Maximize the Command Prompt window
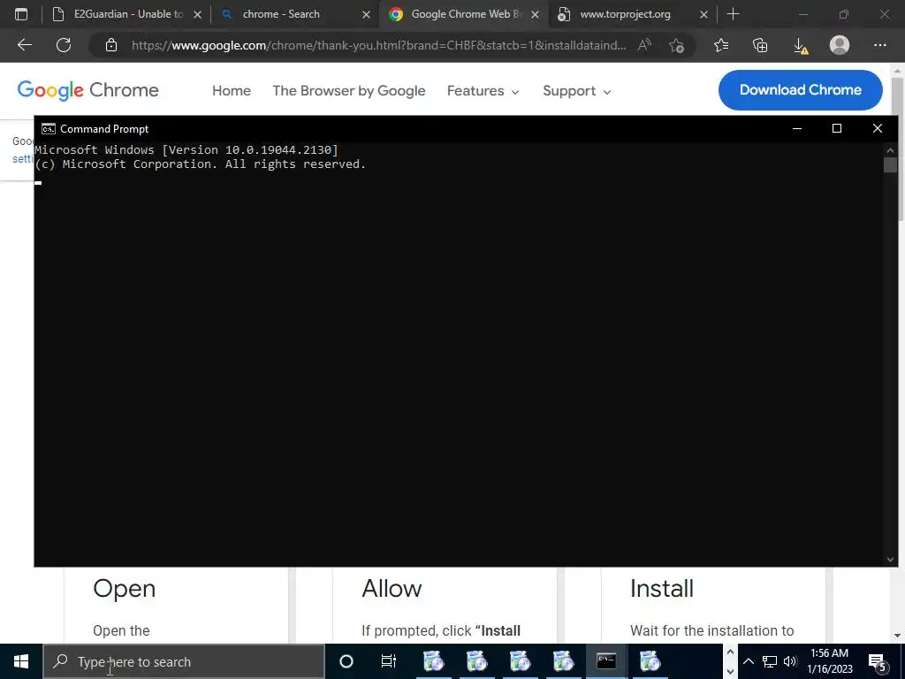Viewport: 905px width, 679px height. pos(837,128)
